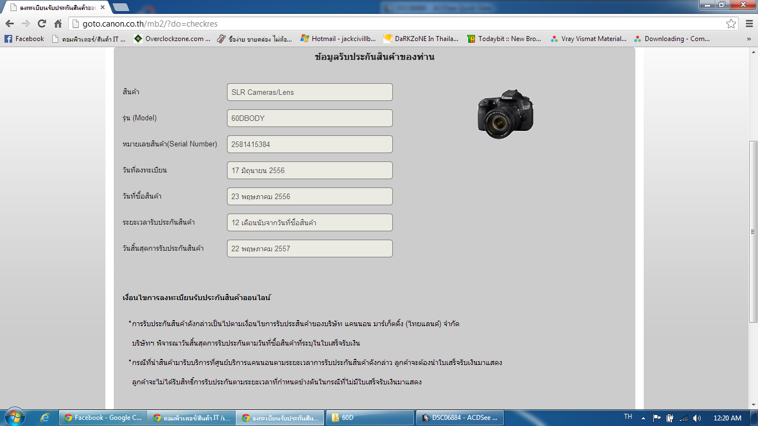
Task: Open the volume speaker tray icon
Action: pyautogui.click(x=697, y=418)
